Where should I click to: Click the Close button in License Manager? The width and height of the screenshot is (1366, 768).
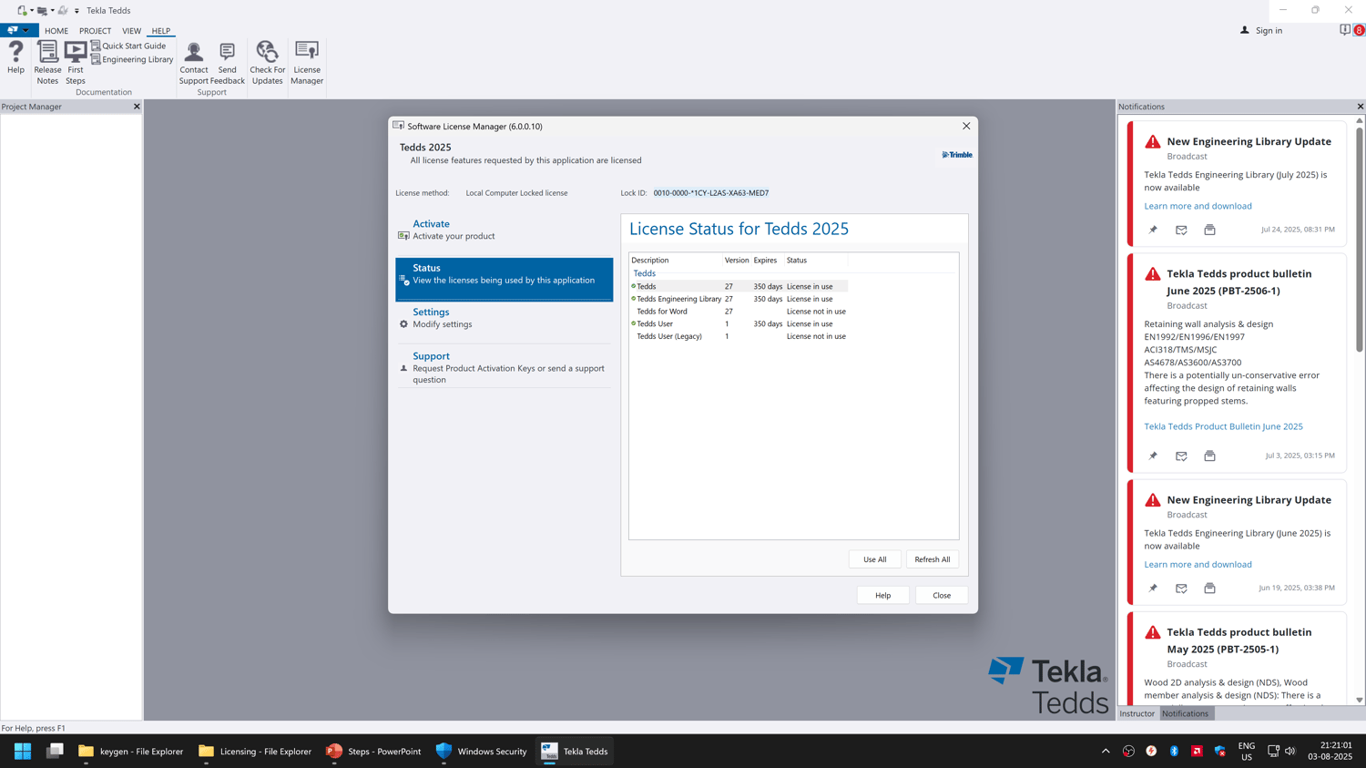click(942, 595)
